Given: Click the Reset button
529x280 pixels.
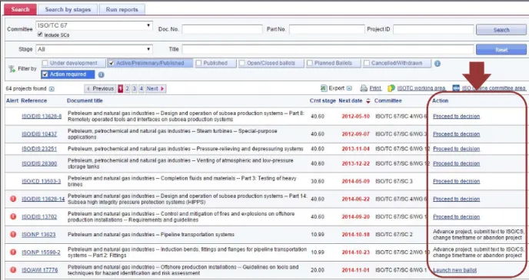Looking at the screenshot, I should [501, 49].
